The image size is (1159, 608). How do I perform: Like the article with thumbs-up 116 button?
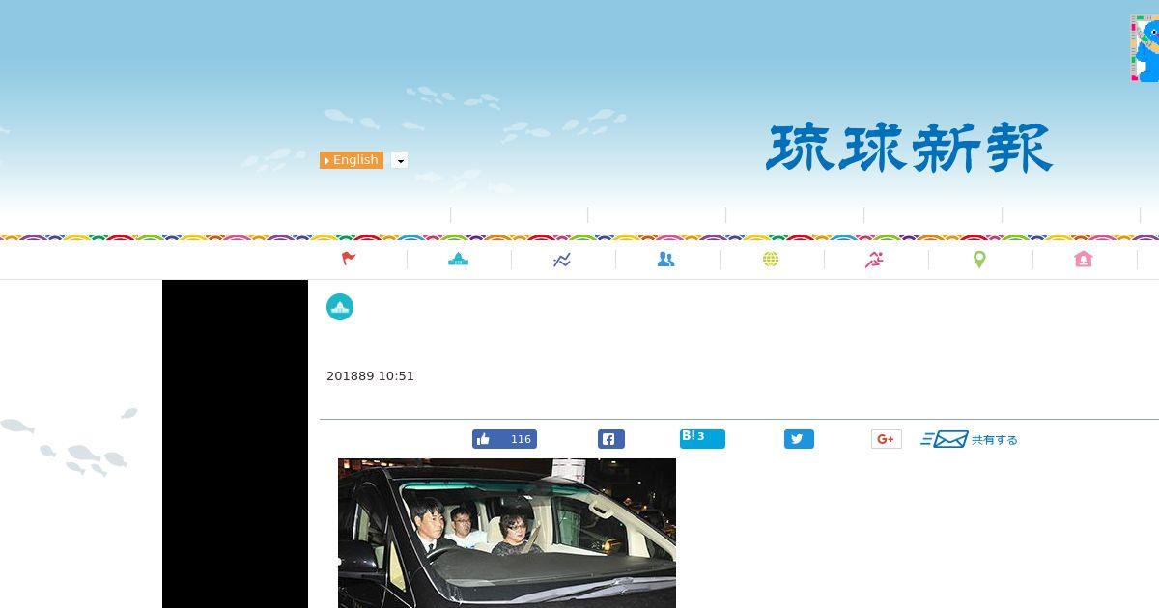point(504,439)
